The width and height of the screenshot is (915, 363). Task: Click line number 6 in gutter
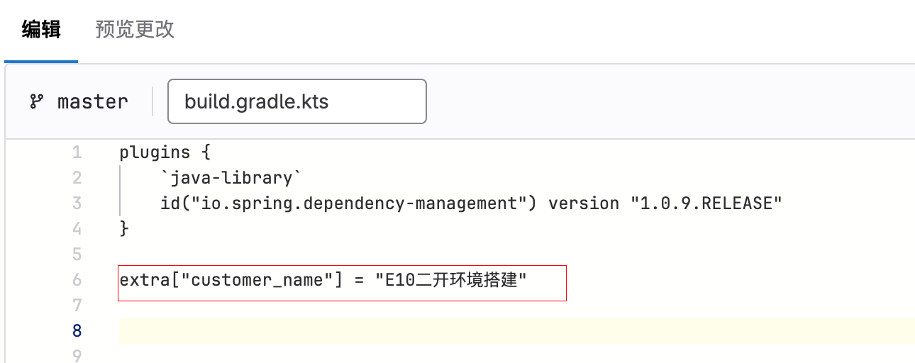coord(77,280)
